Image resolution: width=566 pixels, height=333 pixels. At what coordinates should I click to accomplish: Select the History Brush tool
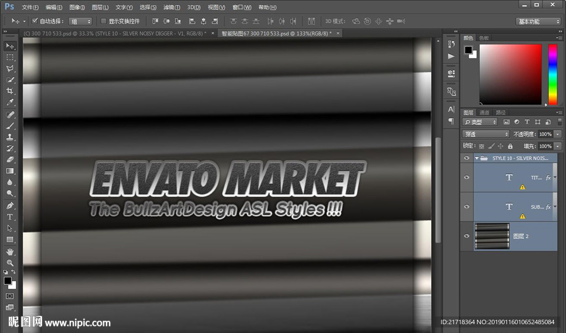click(x=10, y=148)
